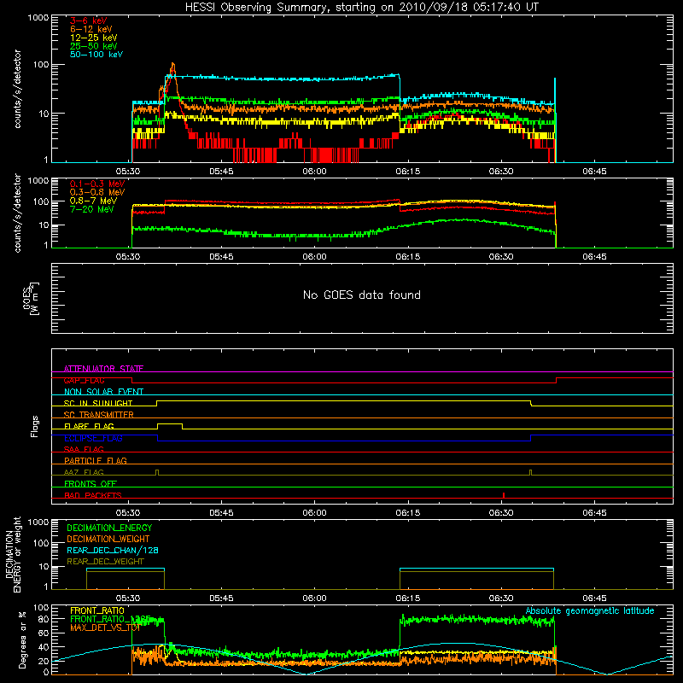Click the FRONT_RATIO legend label in yellow
Viewport: 683px width, 683px height.
[97, 610]
